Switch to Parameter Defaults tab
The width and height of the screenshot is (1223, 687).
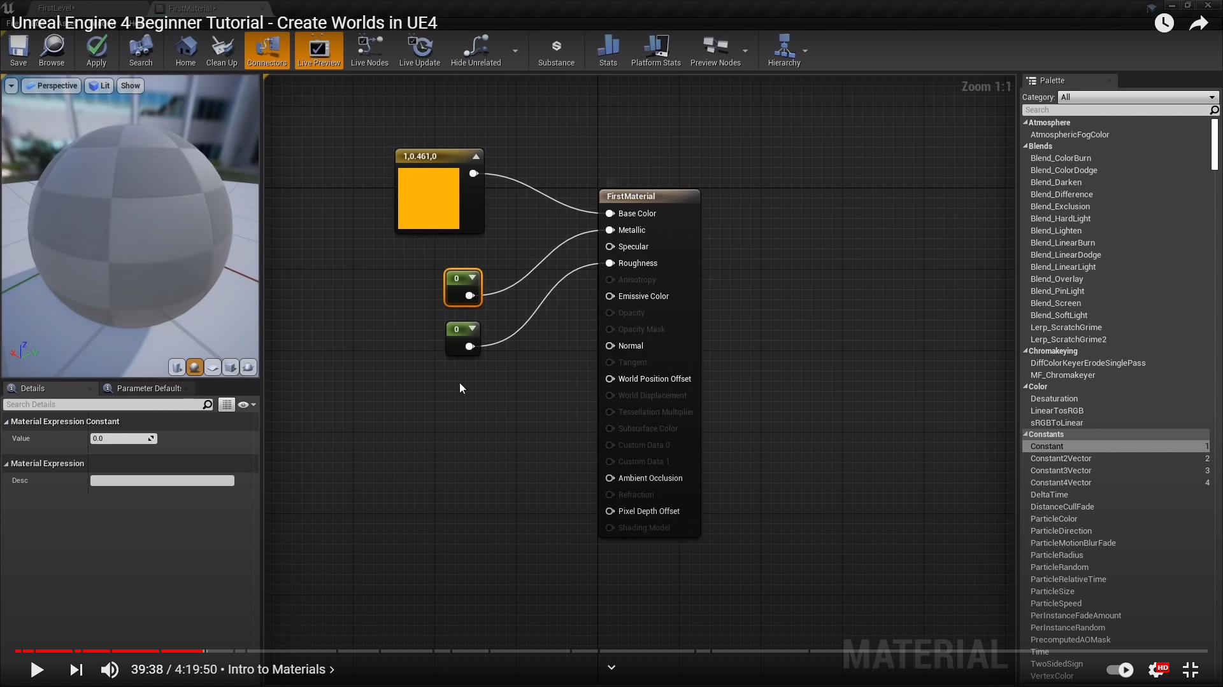(148, 389)
